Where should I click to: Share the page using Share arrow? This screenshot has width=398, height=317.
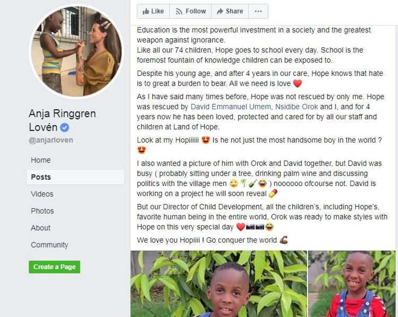point(230,11)
